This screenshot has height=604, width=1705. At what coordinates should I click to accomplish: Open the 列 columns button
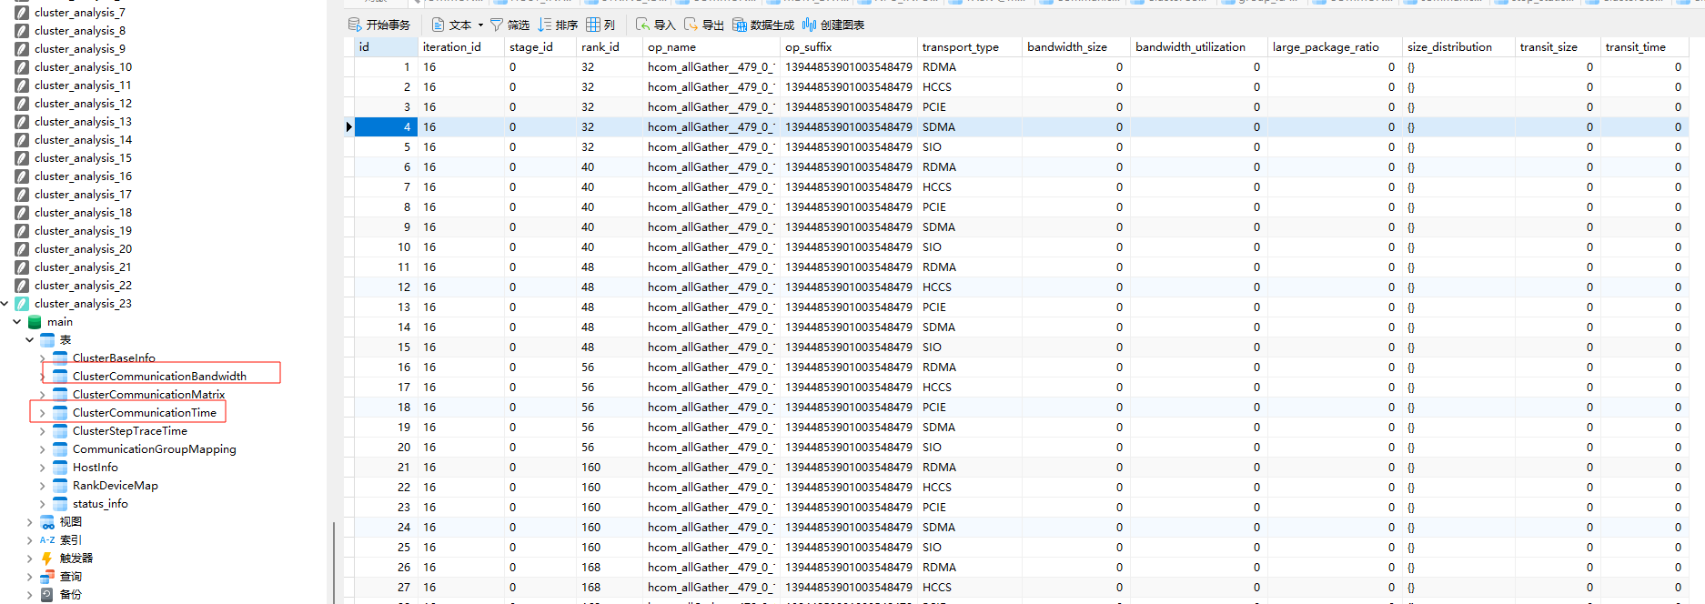(600, 25)
